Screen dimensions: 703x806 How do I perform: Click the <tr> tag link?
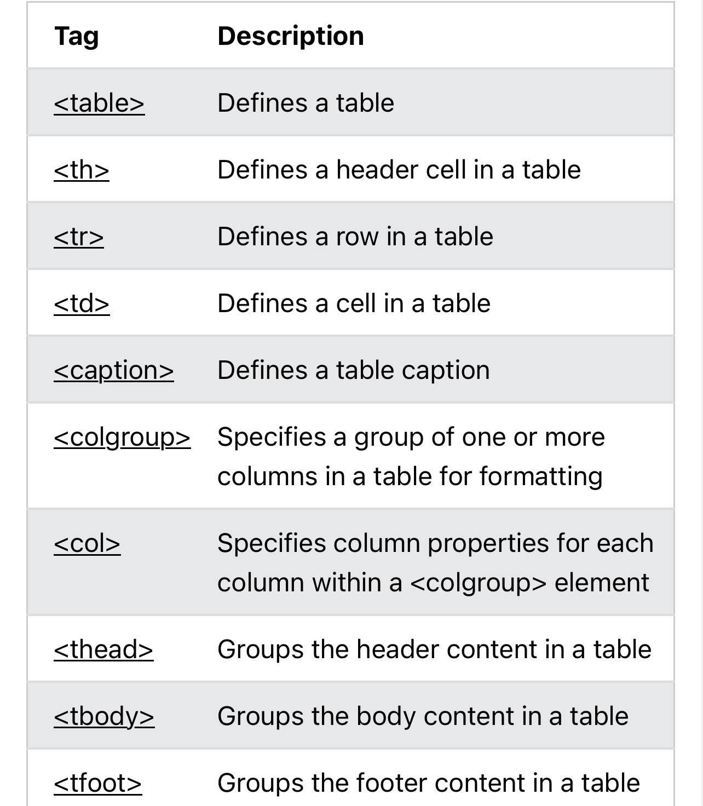pyautogui.click(x=79, y=237)
